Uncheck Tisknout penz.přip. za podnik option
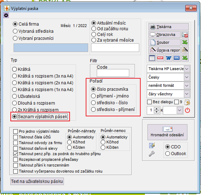The image size is (201, 195). 15,154
